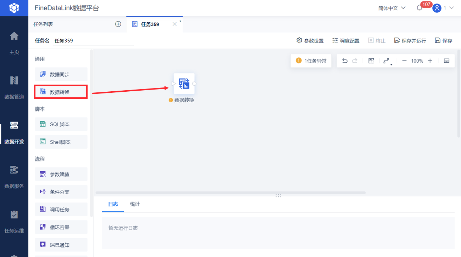Click the 脚本 category heading
461x257 pixels.
(x=40, y=109)
